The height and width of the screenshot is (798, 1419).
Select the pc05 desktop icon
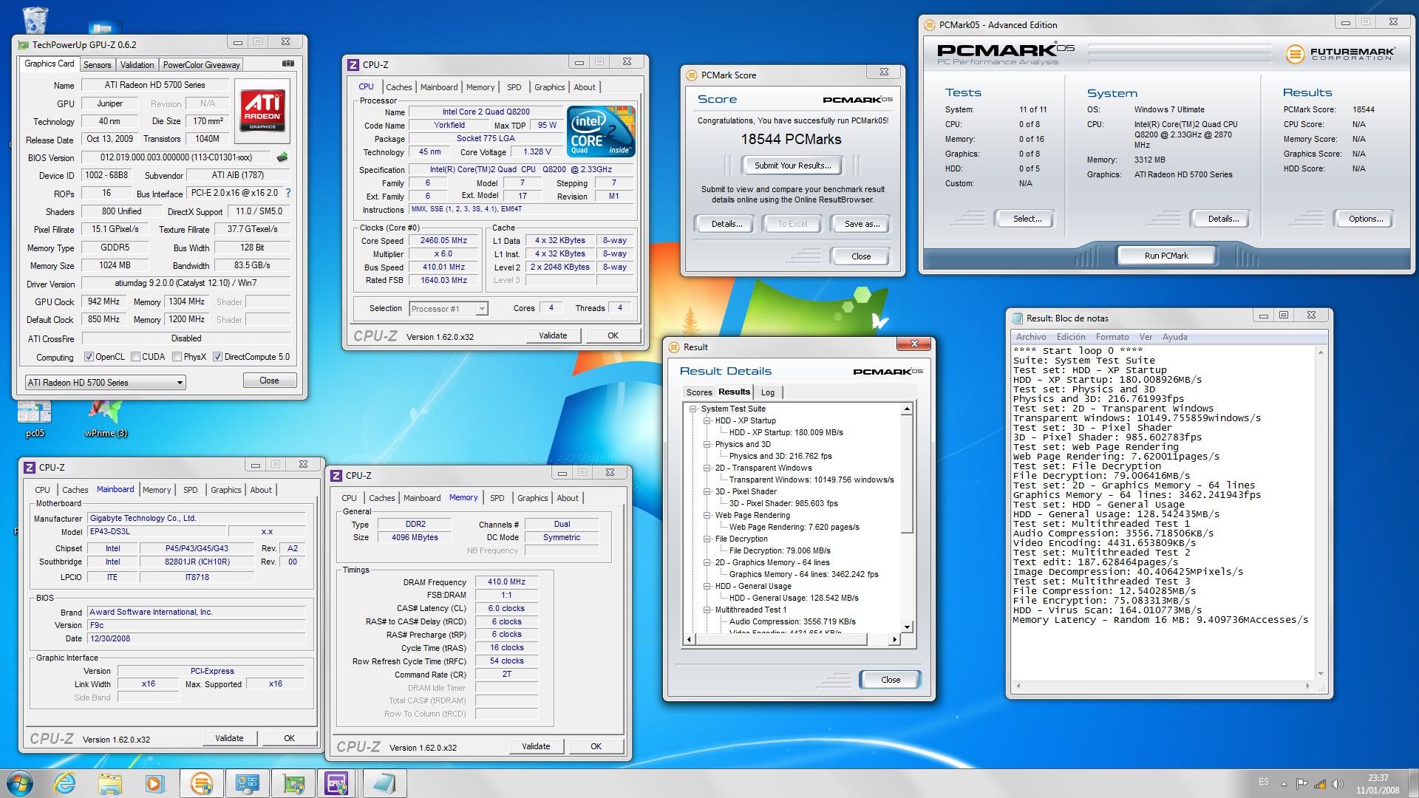(x=35, y=418)
